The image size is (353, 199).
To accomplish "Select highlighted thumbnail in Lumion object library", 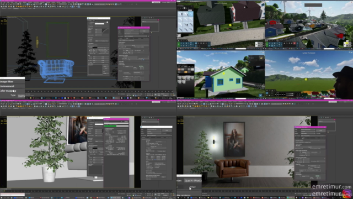I will 191,14.
